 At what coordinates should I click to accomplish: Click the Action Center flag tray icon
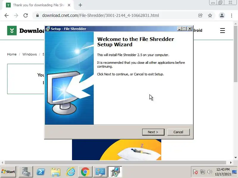click(195, 172)
